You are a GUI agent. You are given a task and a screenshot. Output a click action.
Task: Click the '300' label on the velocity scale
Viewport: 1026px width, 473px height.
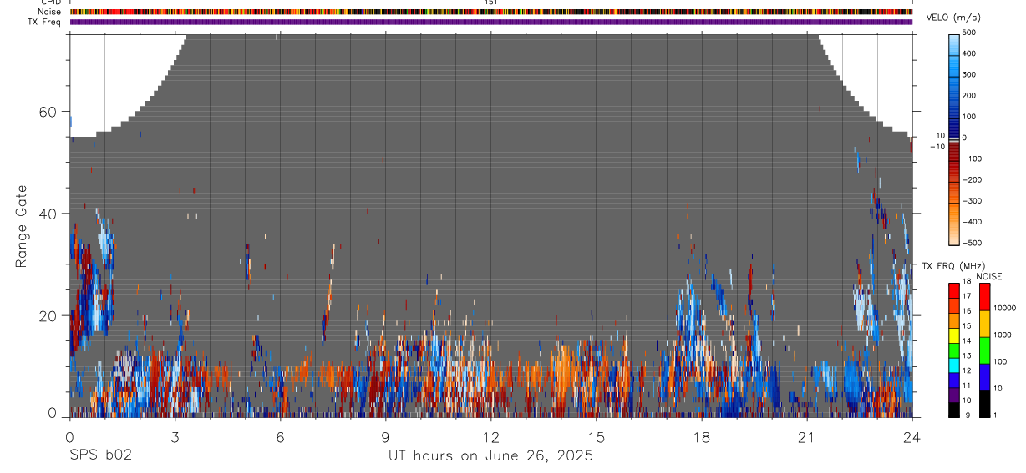coord(969,74)
